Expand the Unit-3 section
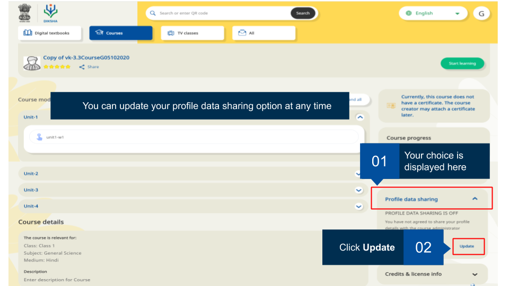The image size is (509, 286). click(359, 190)
